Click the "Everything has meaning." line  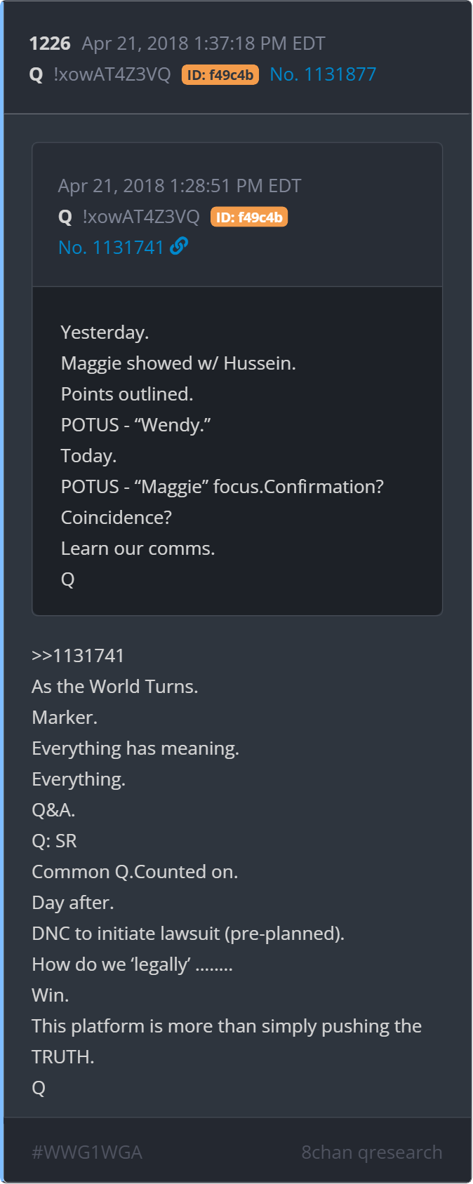pyautogui.click(x=135, y=748)
